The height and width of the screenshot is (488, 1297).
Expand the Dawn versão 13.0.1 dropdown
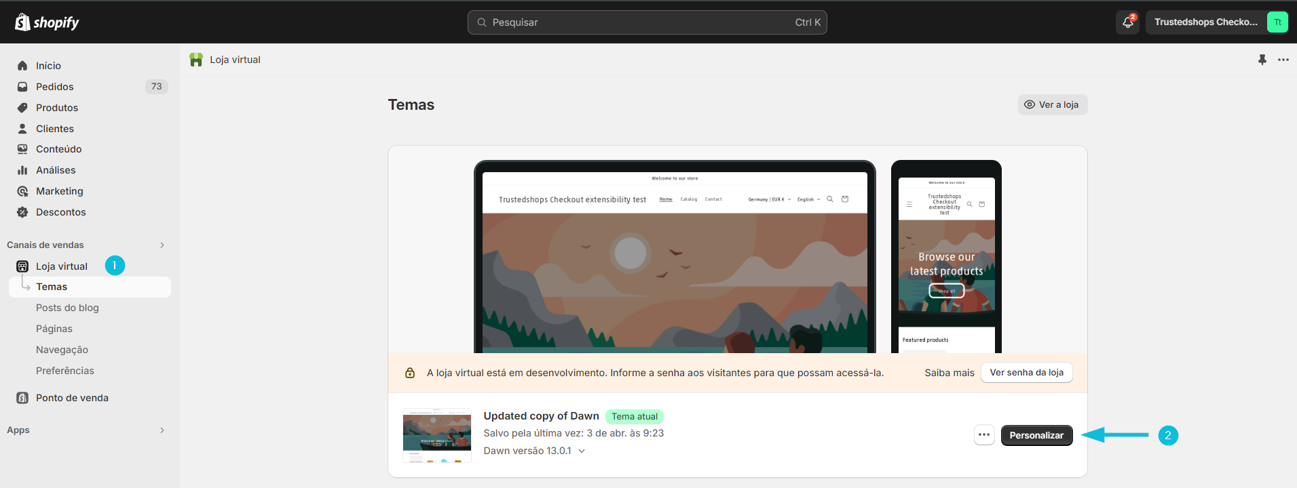(x=534, y=451)
